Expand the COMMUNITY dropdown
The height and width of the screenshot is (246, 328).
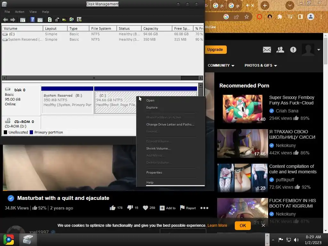(221, 65)
